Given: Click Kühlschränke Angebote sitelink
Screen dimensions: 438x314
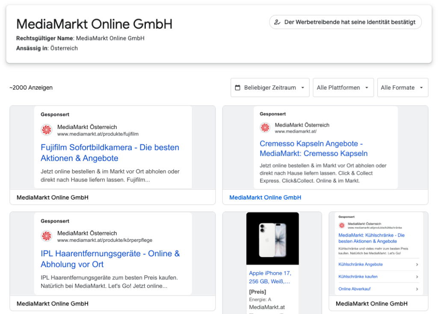Looking at the screenshot, I should (360, 264).
